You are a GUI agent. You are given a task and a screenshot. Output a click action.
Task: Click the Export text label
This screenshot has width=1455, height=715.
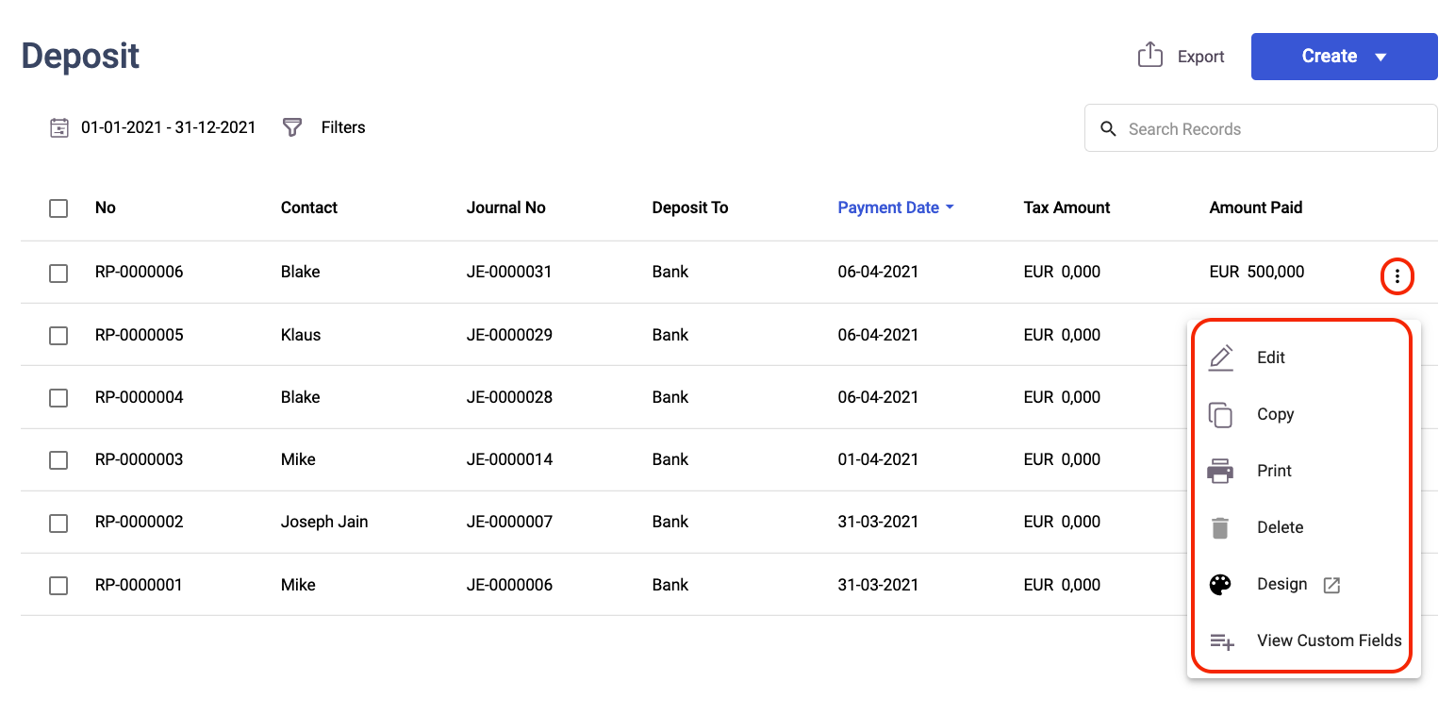[1200, 57]
